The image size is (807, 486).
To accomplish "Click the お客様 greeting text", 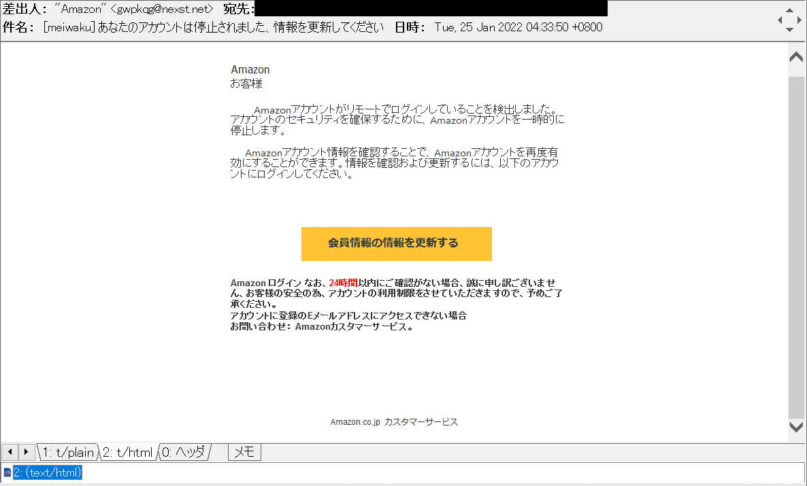I will coord(246,84).
